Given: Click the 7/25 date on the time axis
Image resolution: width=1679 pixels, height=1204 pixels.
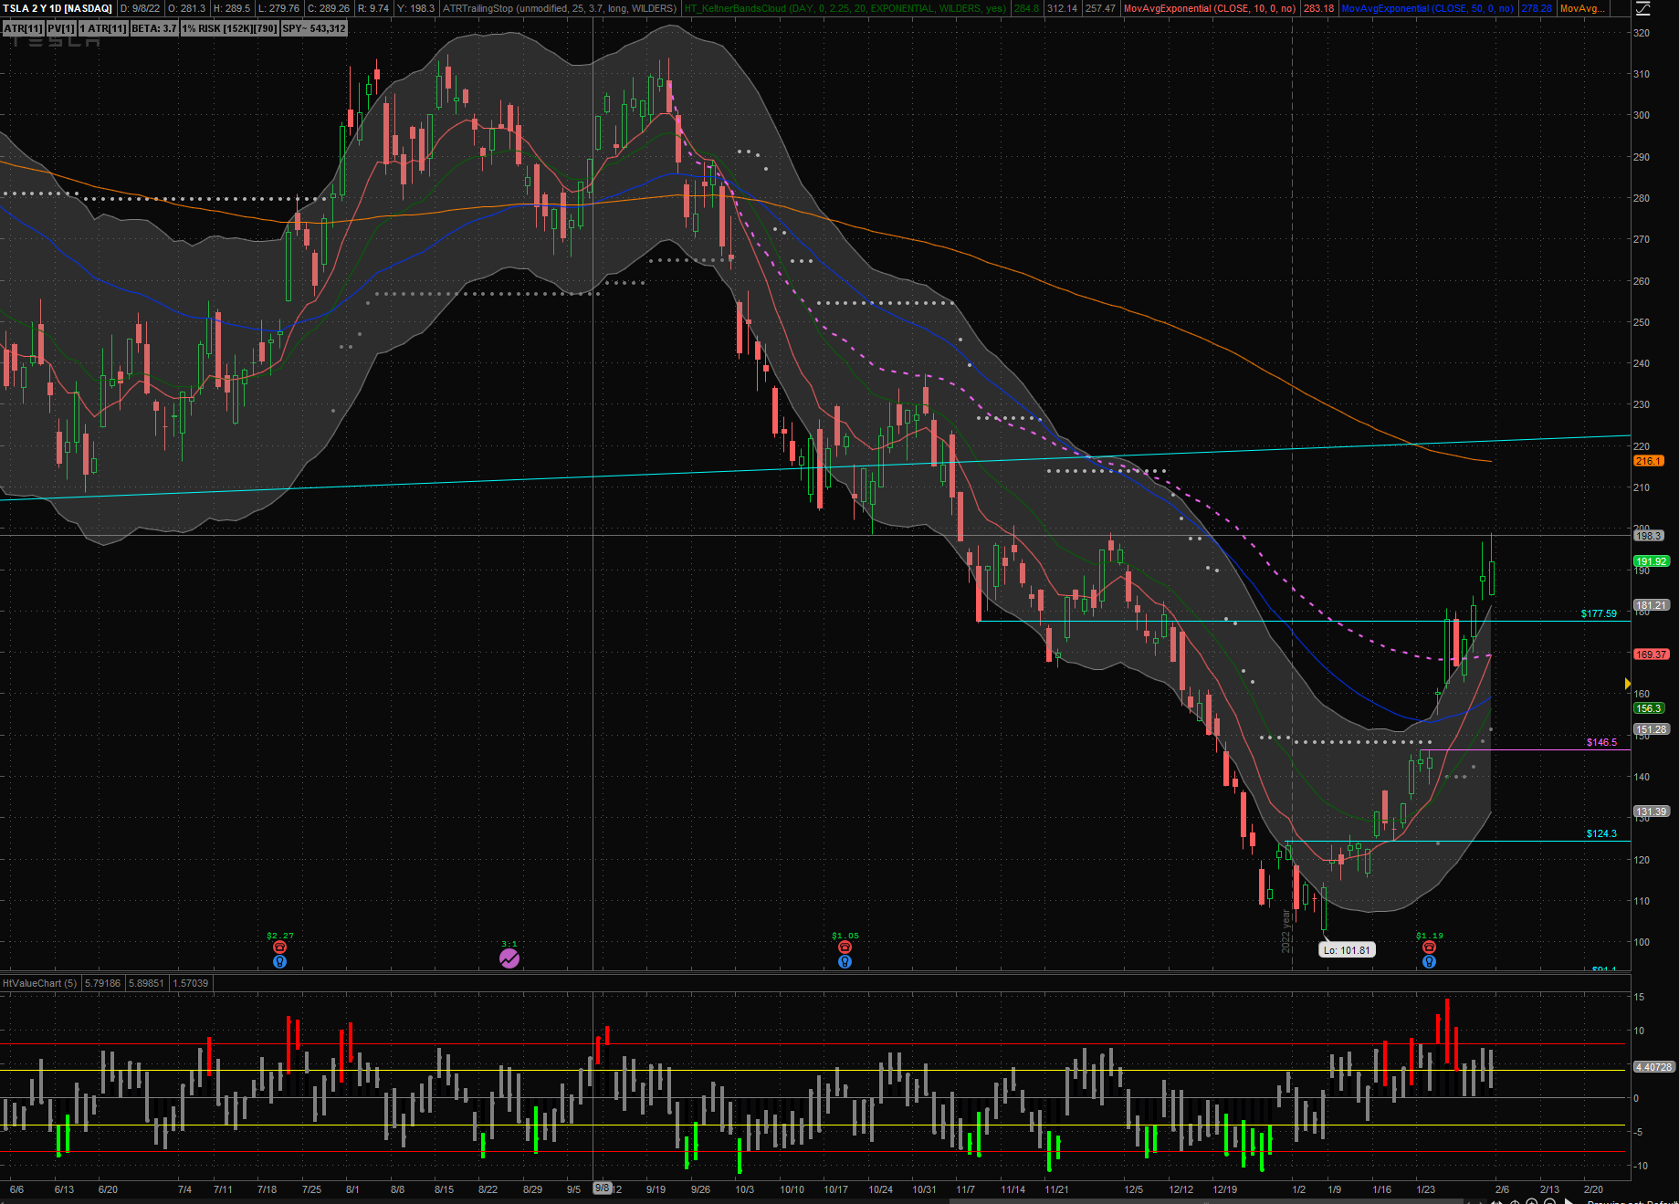Looking at the screenshot, I should pyautogui.click(x=311, y=1189).
